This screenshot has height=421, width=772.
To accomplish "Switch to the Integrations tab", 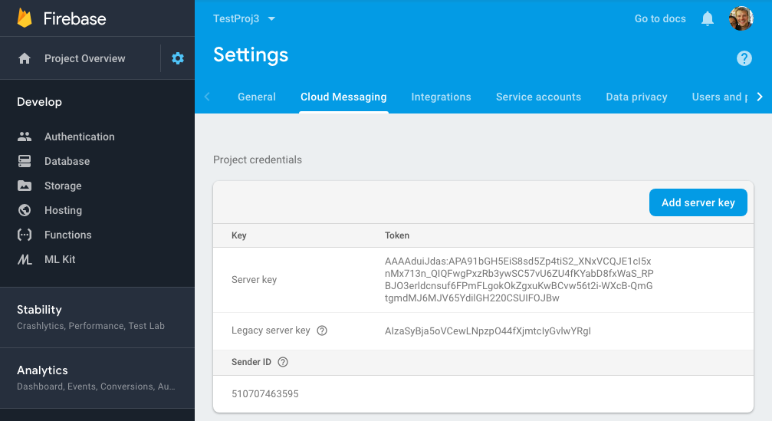I will coord(441,97).
